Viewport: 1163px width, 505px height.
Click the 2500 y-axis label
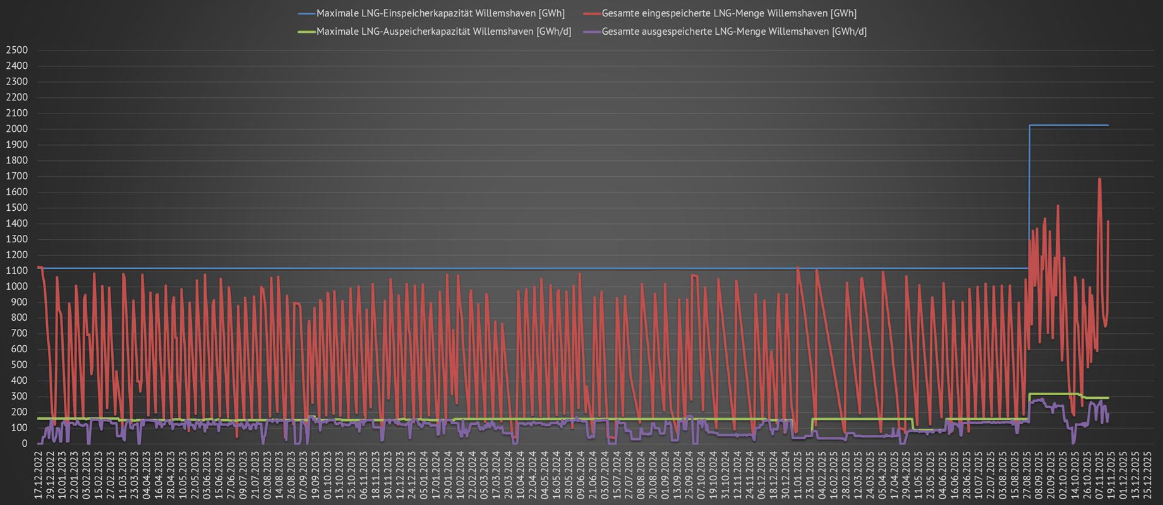[16, 50]
